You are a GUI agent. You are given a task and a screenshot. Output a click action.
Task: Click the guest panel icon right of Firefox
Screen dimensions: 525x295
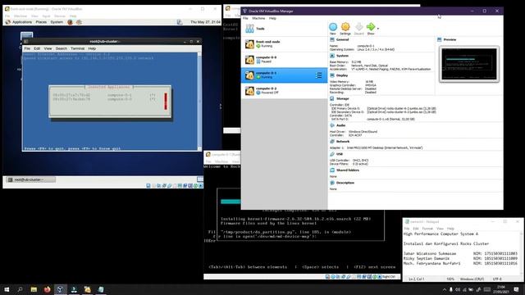point(79,22)
